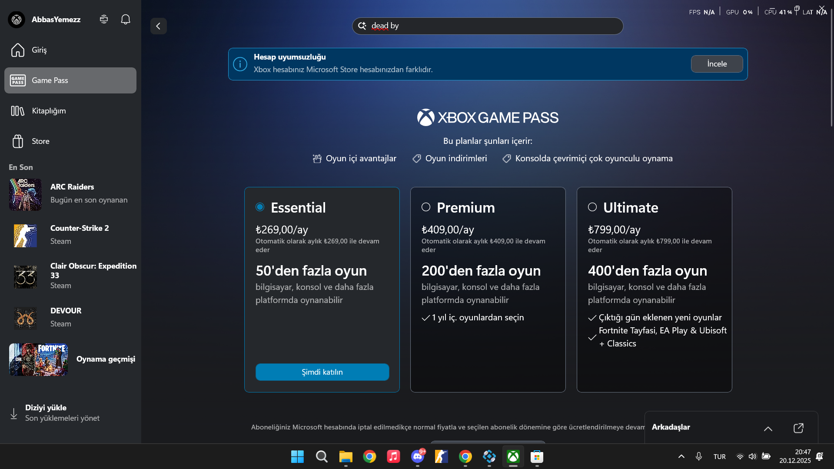Click the 'Çıktığı gün eklenen yeni oyunlar' feature

click(660, 318)
